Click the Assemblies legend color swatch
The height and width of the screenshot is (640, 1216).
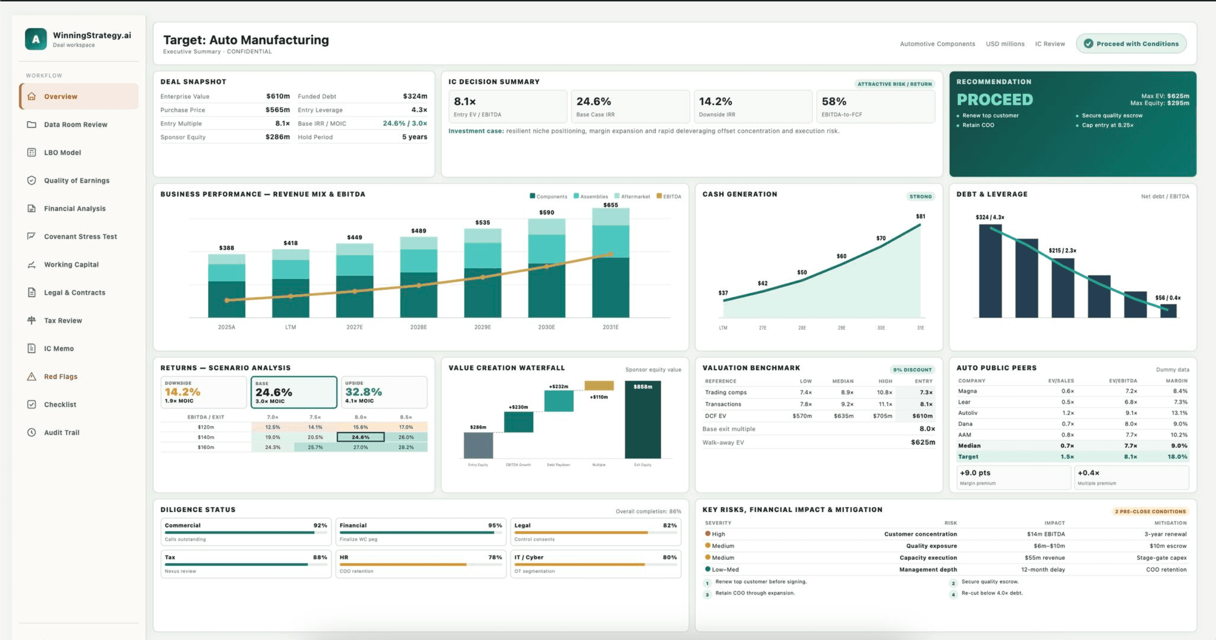click(x=576, y=196)
